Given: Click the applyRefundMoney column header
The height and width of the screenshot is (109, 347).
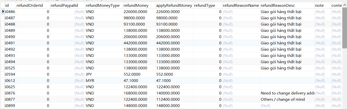Looking at the screenshot, I should (174, 5).
